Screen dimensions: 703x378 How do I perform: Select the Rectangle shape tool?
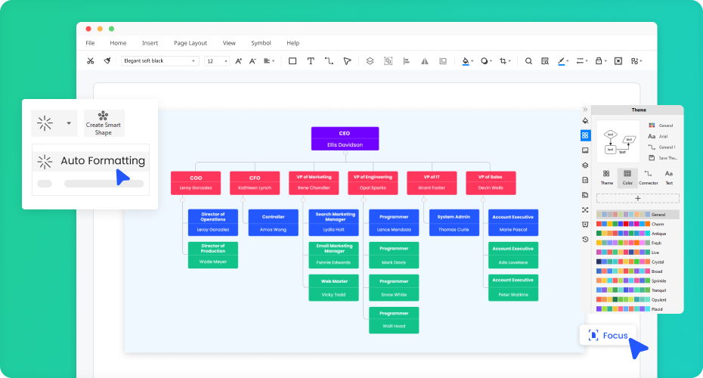coord(293,60)
